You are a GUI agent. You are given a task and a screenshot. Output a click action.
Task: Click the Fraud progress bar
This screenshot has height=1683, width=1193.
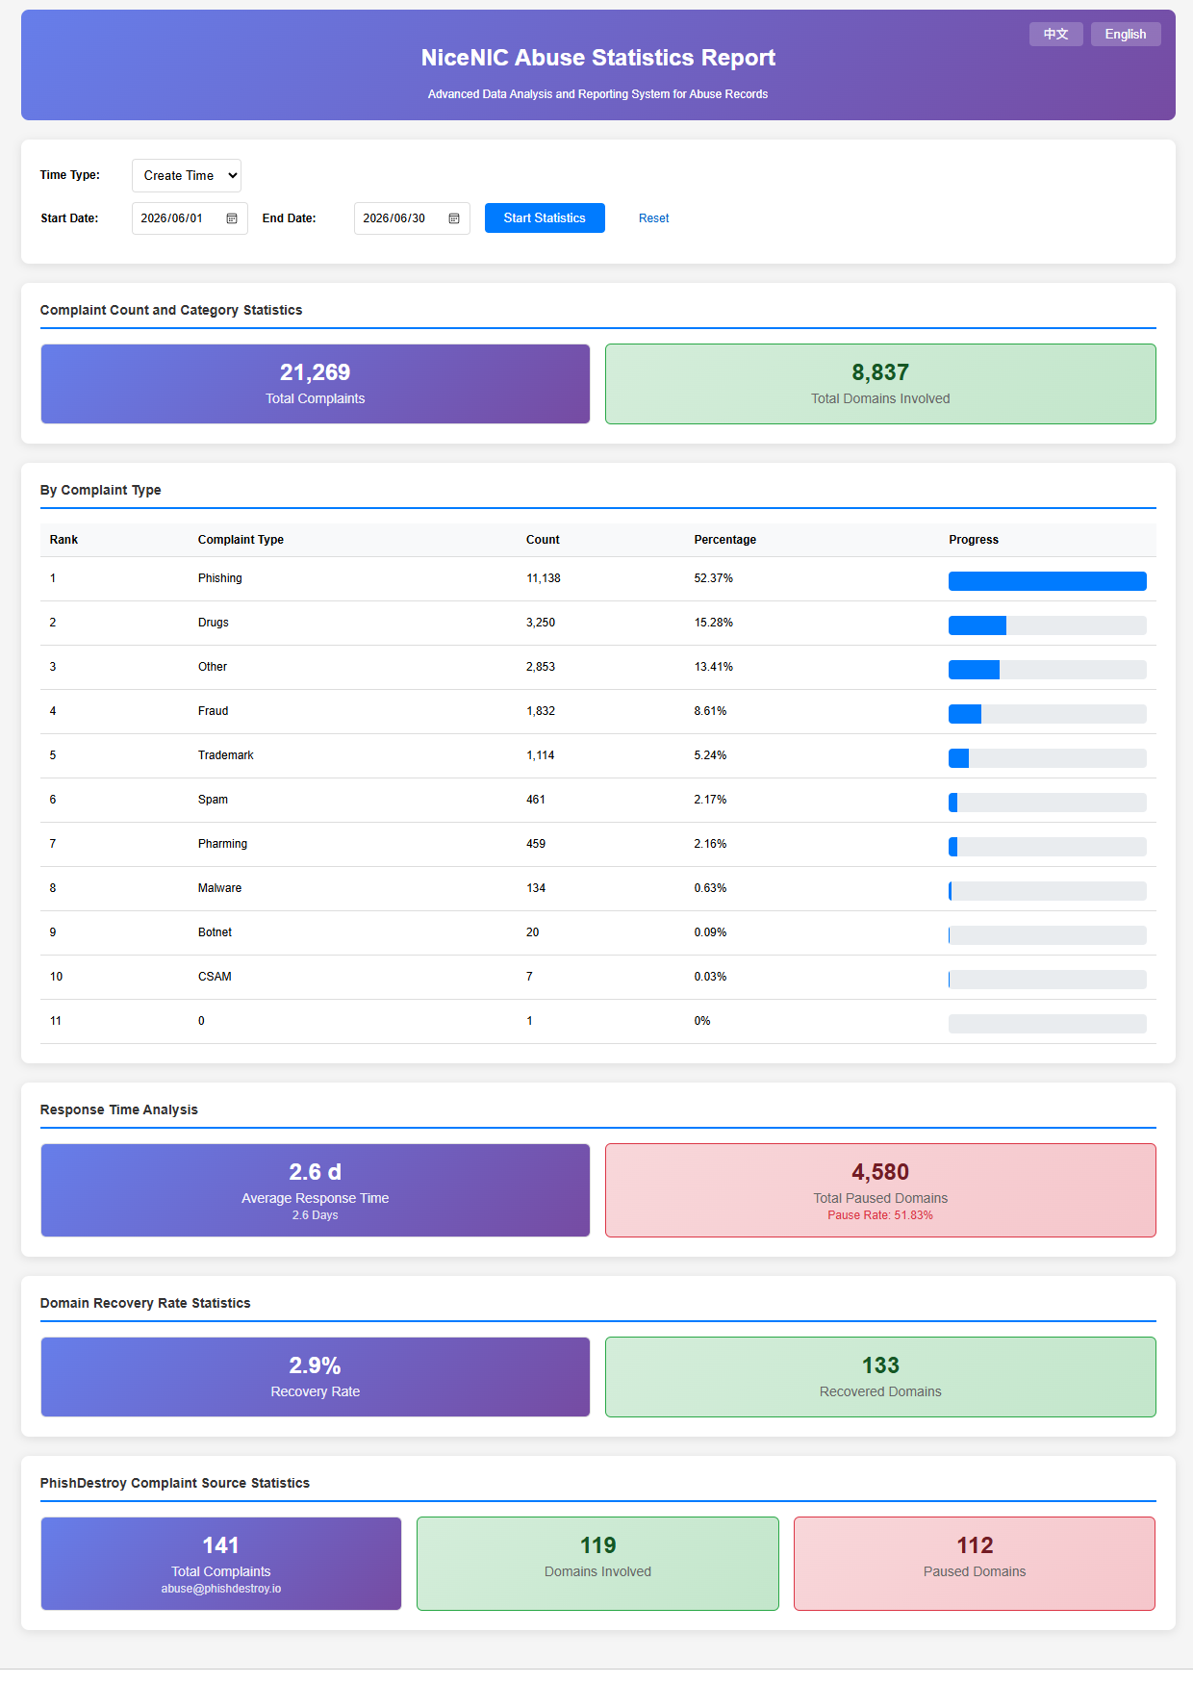pos(1048,714)
